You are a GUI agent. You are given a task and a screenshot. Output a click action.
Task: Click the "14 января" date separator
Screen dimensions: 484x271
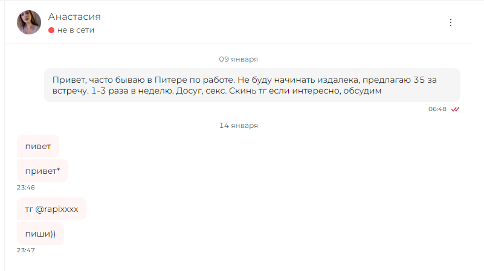pyautogui.click(x=238, y=126)
